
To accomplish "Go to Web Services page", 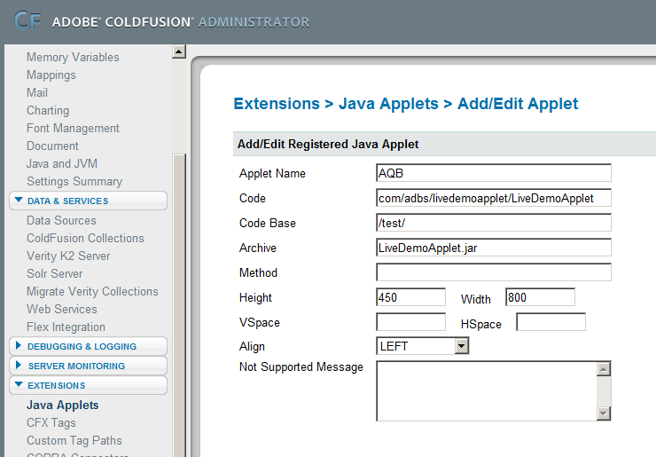I will [x=62, y=309].
